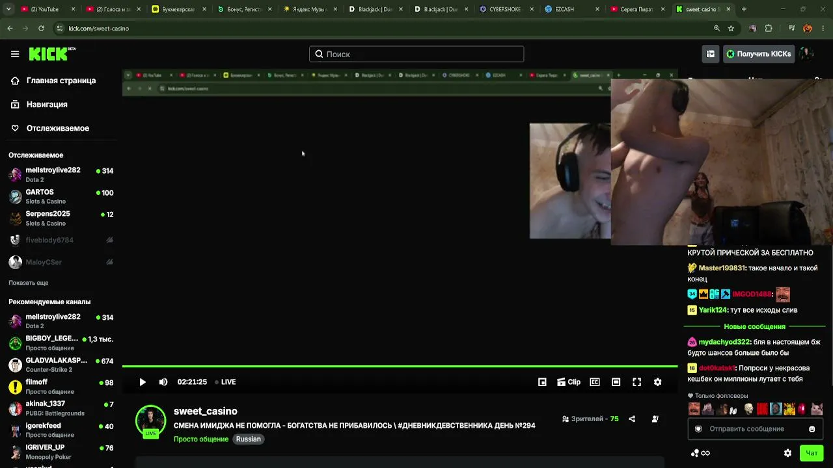Open followed channel GARTOS
The image size is (833, 468).
[x=61, y=196]
